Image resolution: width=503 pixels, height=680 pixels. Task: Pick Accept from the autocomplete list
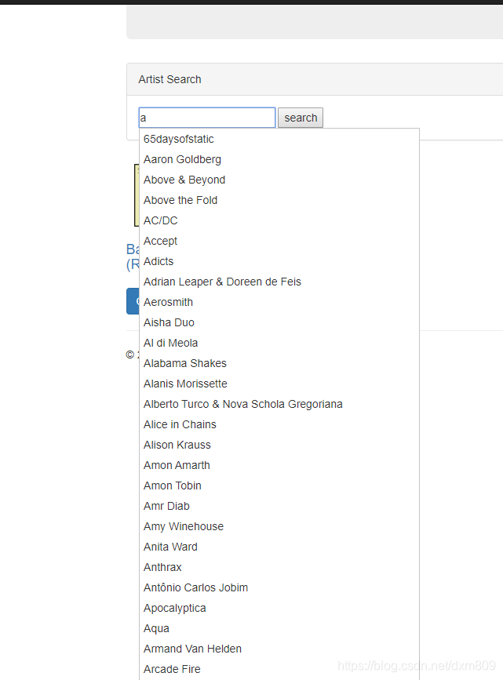click(x=279, y=241)
